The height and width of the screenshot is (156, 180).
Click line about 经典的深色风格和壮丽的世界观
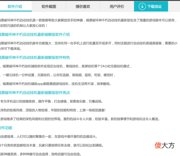(x=80, y=119)
